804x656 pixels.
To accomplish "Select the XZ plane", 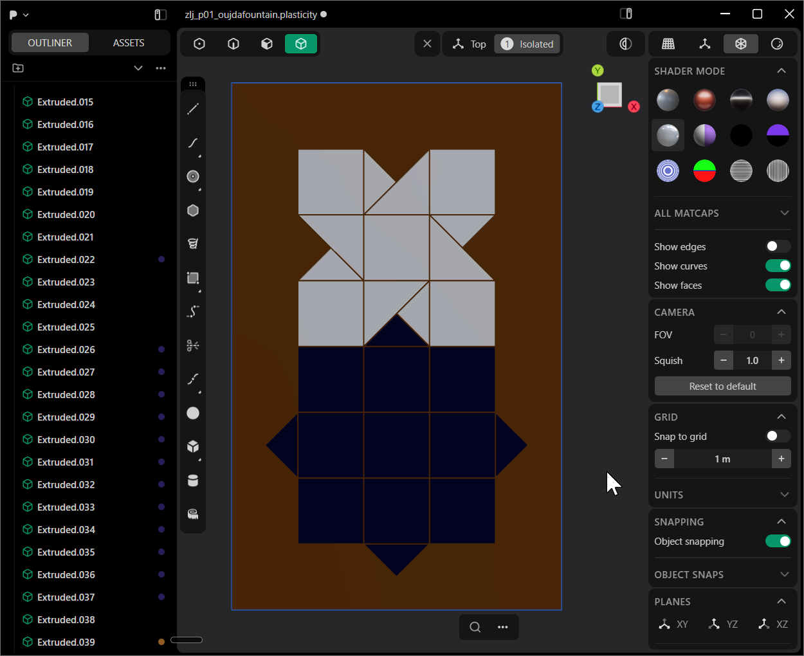I will (772, 624).
